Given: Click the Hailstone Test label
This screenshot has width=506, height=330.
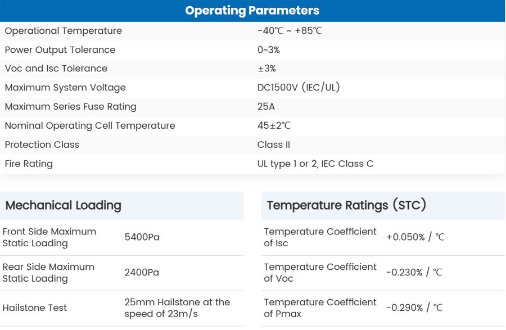Looking at the screenshot, I should click(35, 308).
